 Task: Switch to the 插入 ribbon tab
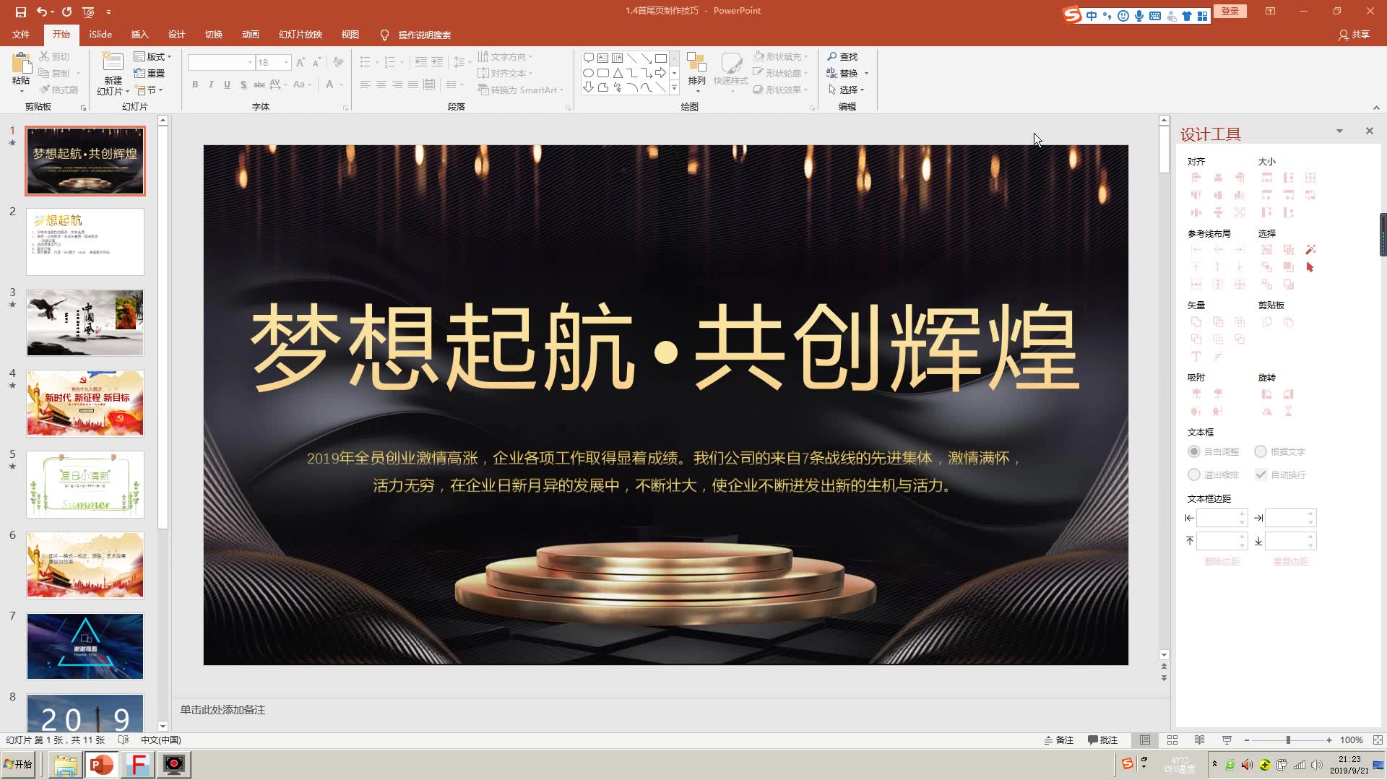pos(139,34)
